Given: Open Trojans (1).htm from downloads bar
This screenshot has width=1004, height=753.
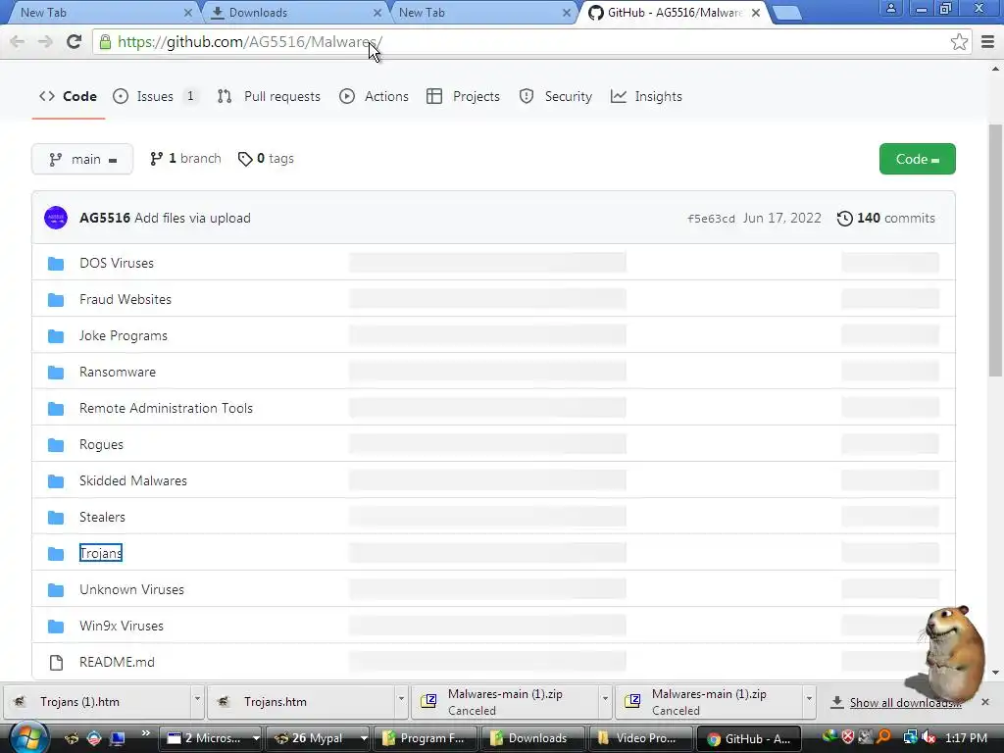Looking at the screenshot, I should click(97, 702).
